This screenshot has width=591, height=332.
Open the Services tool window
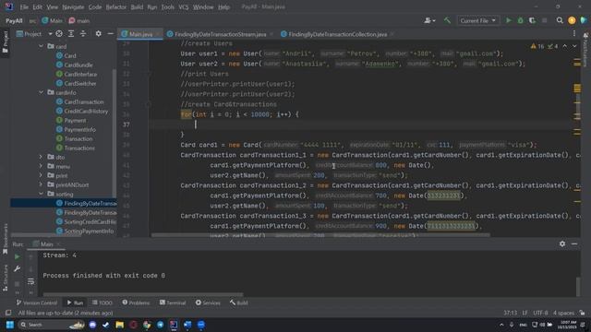point(208,302)
